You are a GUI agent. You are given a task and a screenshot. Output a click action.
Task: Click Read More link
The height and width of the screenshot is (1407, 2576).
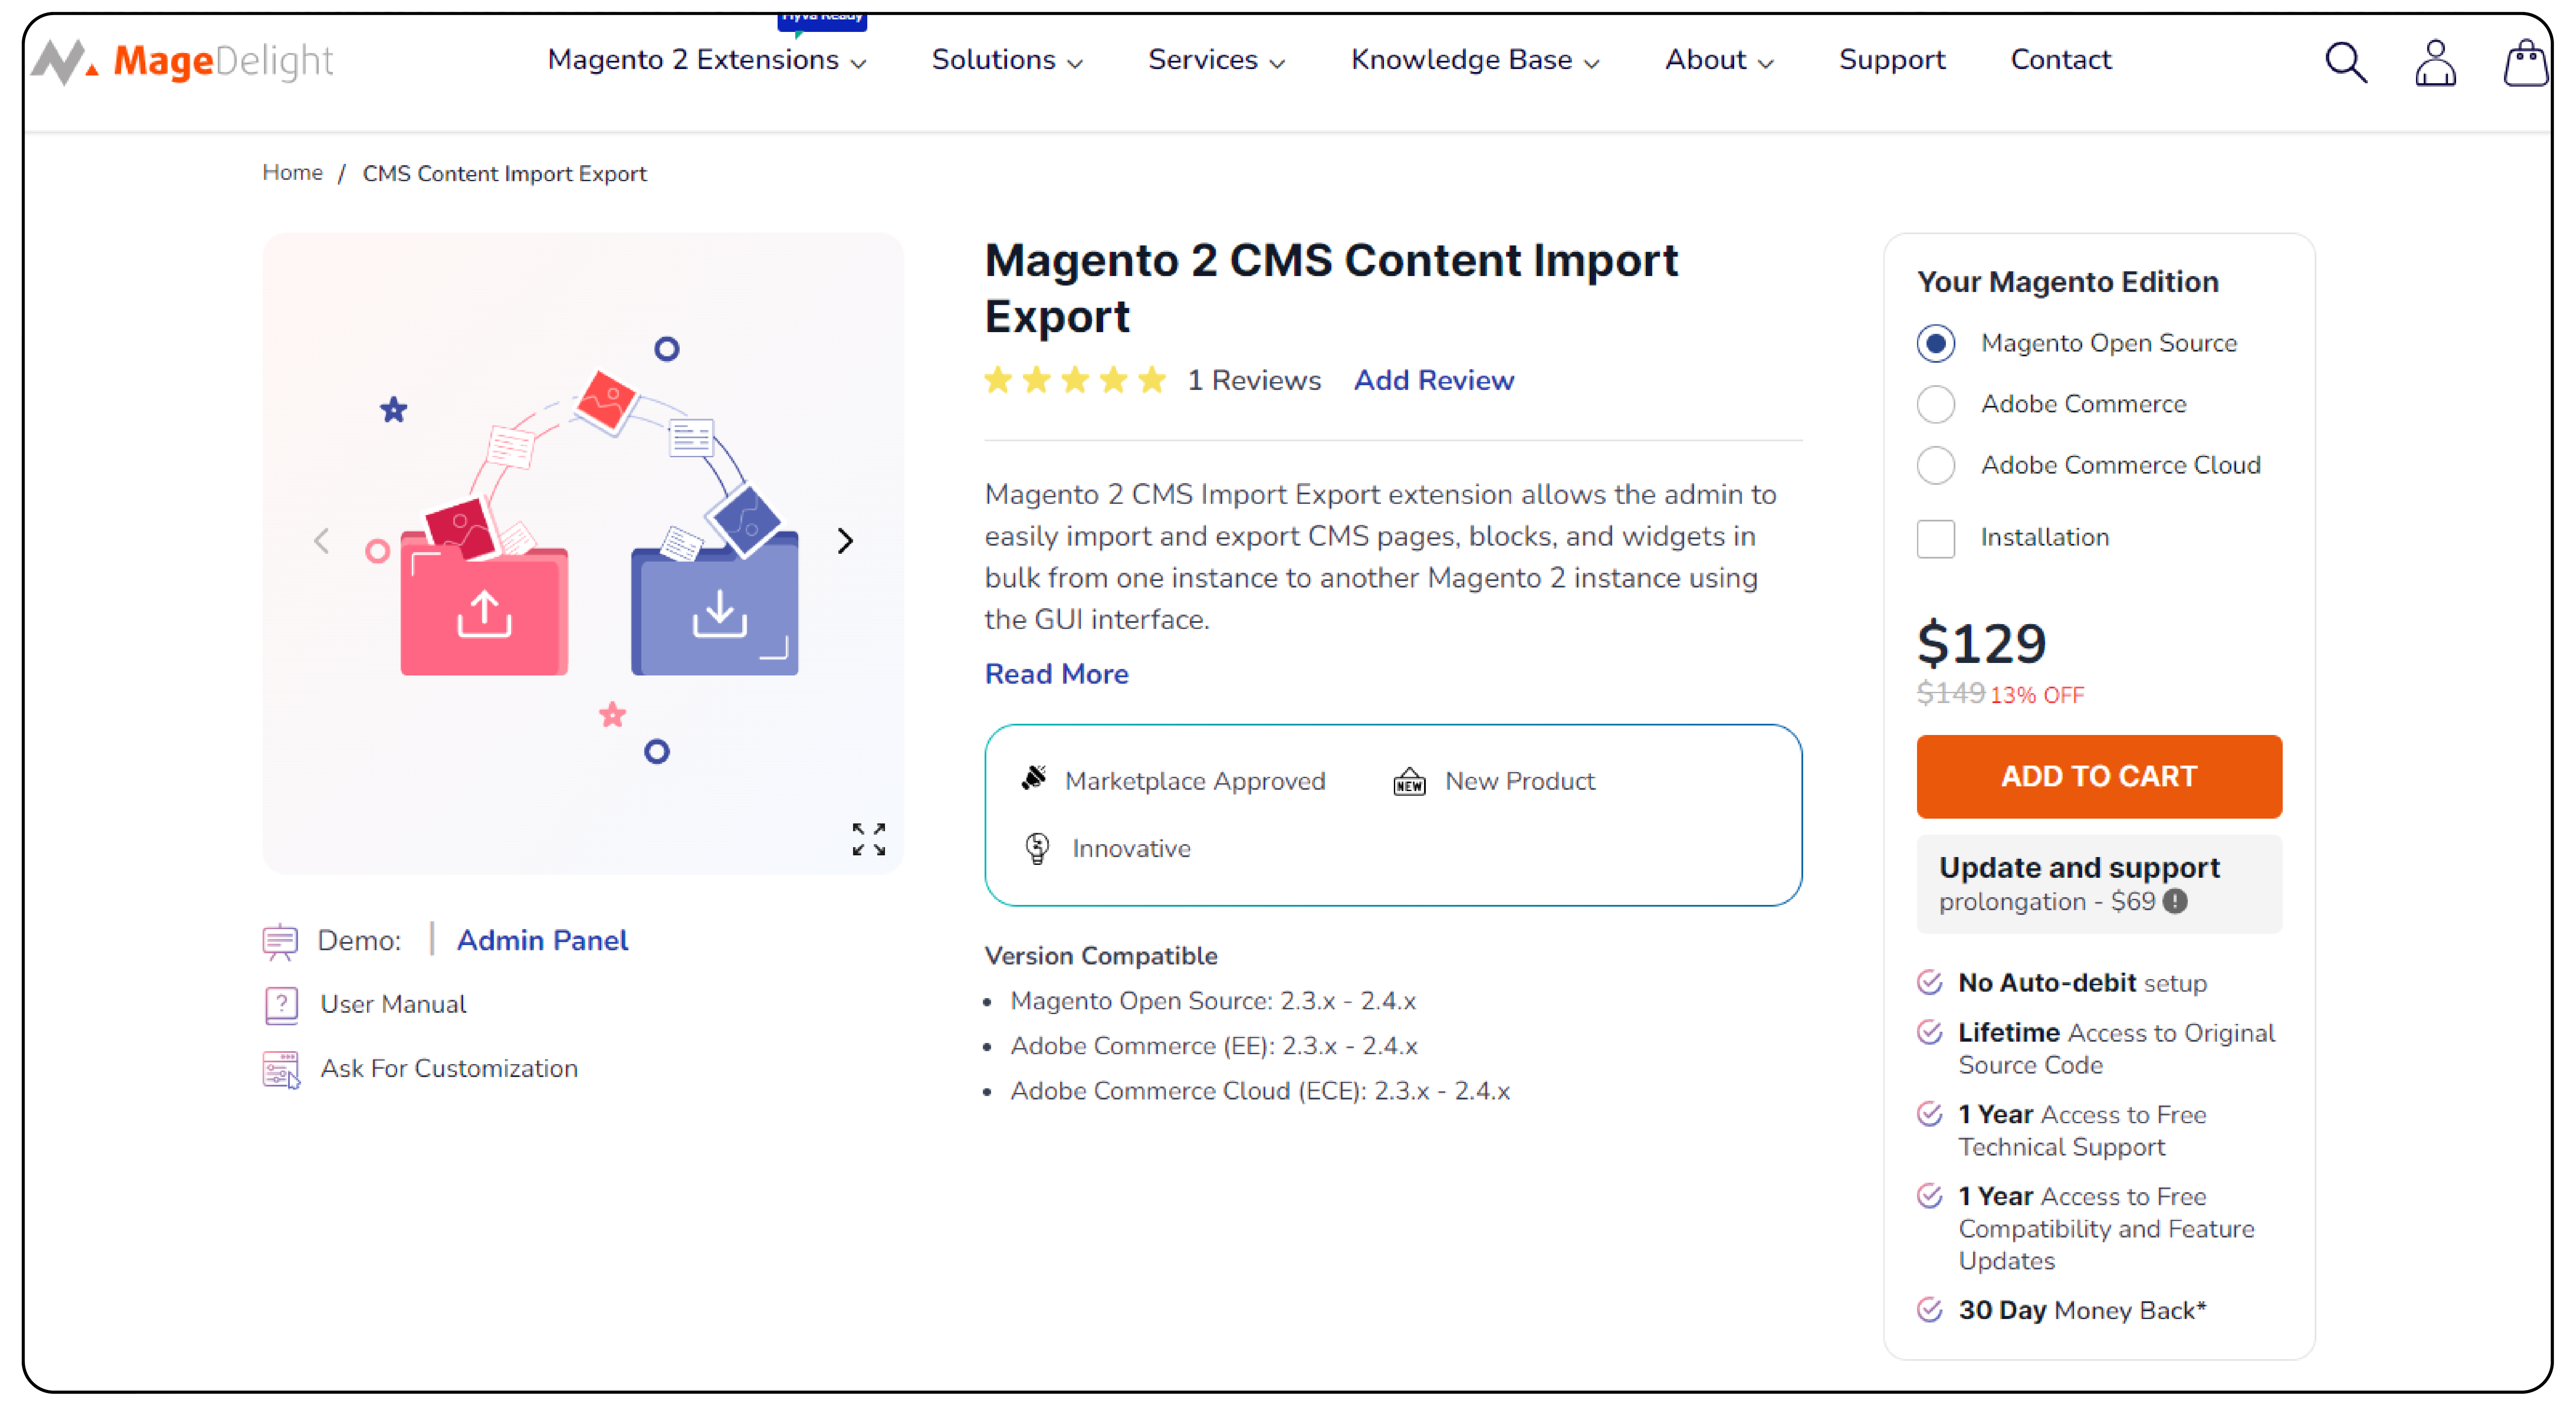[x=1056, y=674]
